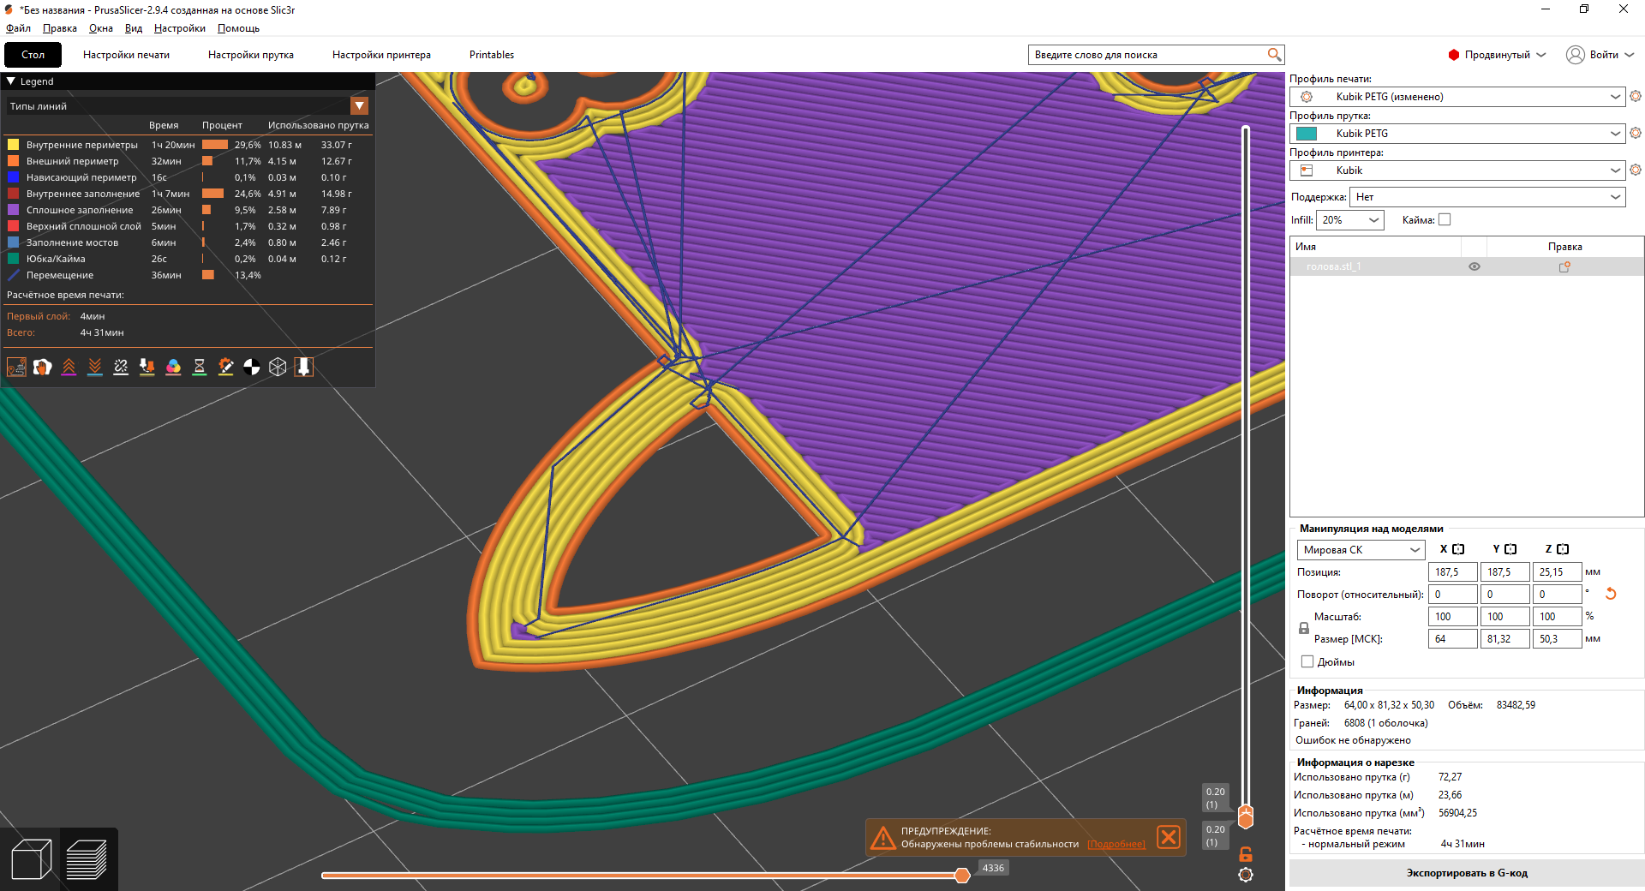Switch to Настройки прутка tab
Screen dimensions: 1645x891
click(x=251, y=55)
